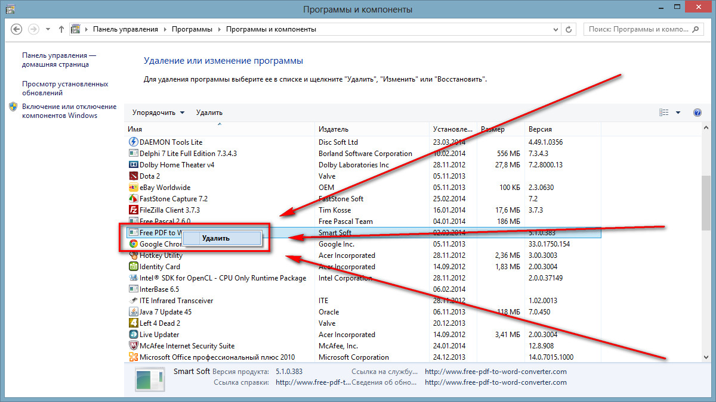Viewport: 716px width, 402px height.
Task: Open Включение или отключение компонентов Windows link
Action: click(x=69, y=111)
